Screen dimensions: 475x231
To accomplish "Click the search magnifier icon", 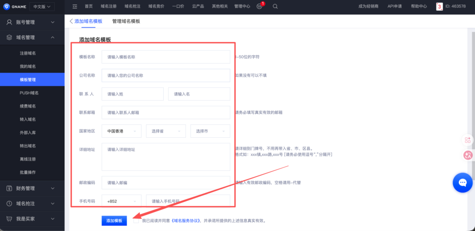I will [275, 6].
